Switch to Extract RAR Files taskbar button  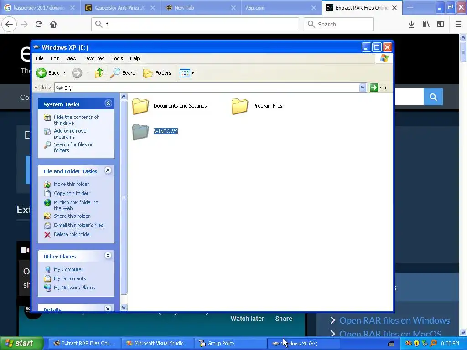(84, 344)
